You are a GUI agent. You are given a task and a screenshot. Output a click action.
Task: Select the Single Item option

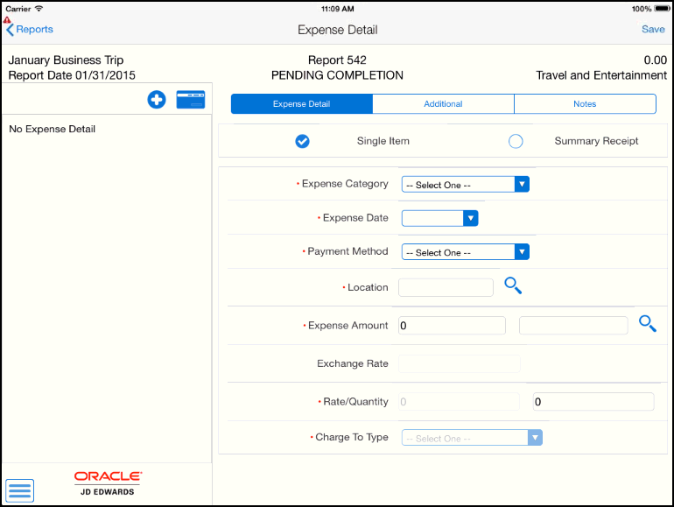(x=302, y=141)
